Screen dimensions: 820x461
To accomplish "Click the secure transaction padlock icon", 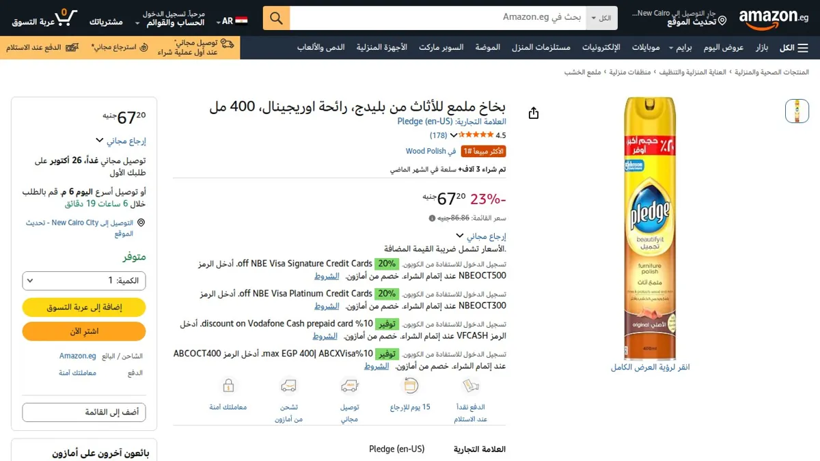I will (x=228, y=386).
